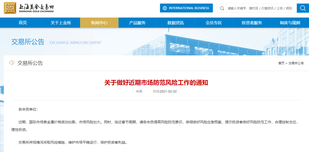Click the 交易所公告 section heading next to speaker
The height and width of the screenshot is (152, 309).
click(30, 63)
